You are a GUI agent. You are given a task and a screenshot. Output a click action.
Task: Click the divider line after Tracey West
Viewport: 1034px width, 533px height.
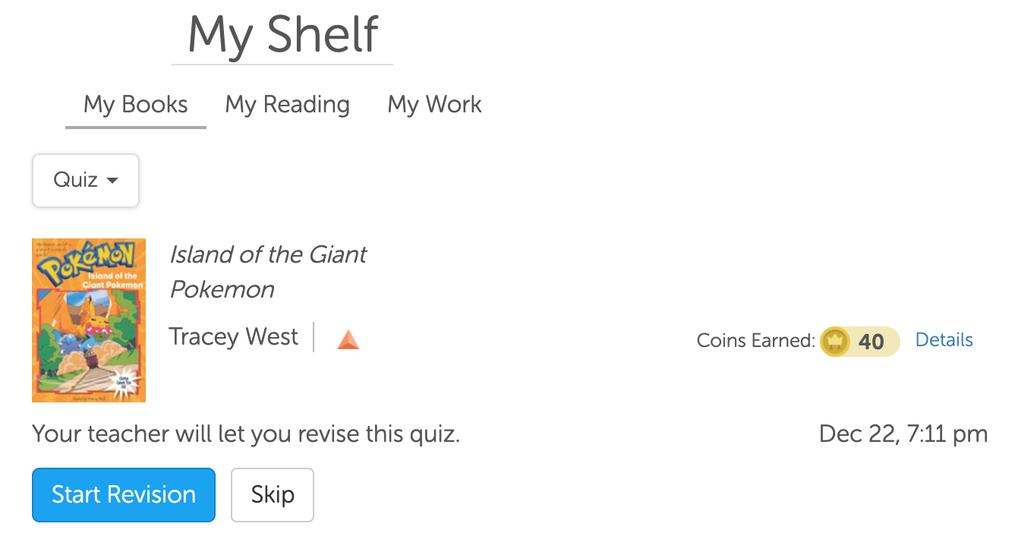click(314, 337)
